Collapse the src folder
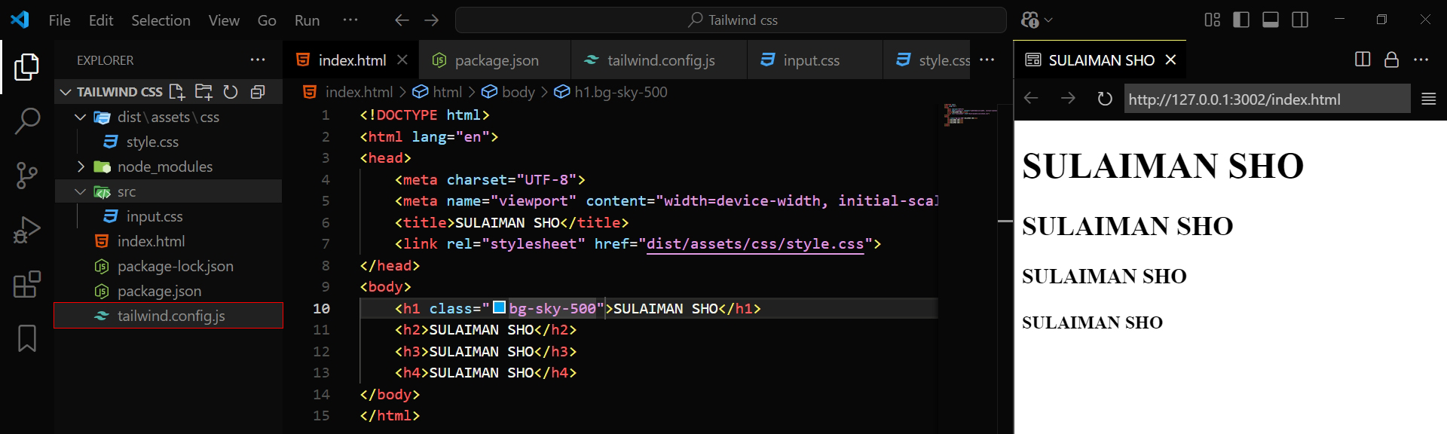This screenshot has width=1447, height=434. click(x=81, y=191)
